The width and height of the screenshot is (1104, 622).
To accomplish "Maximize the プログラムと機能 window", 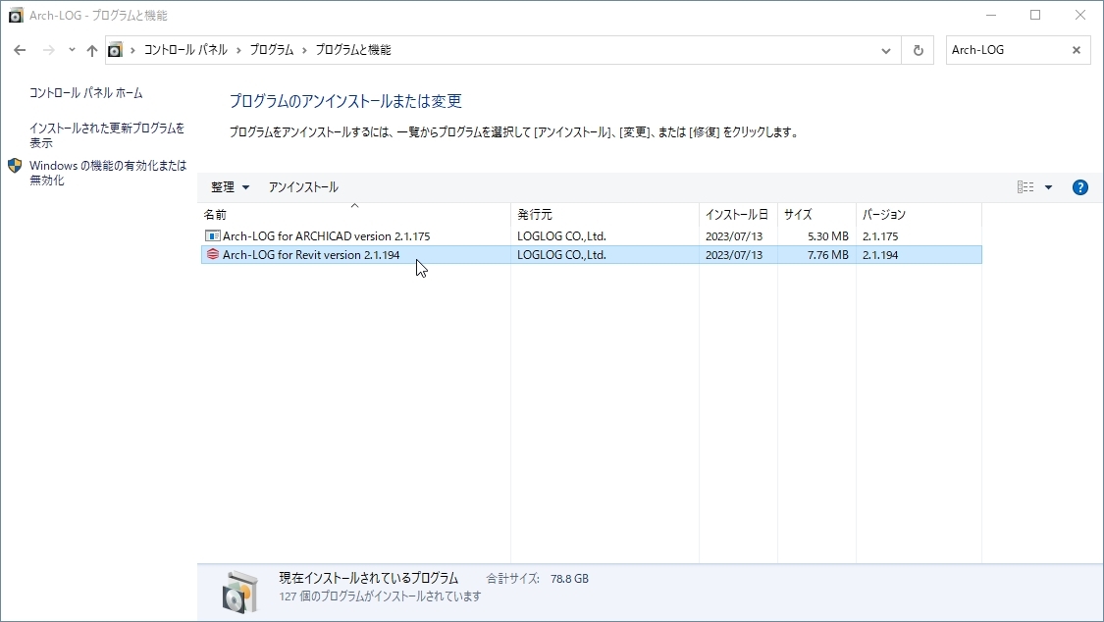I will (x=1035, y=15).
